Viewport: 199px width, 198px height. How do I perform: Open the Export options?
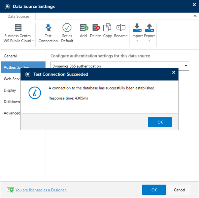pyautogui.click(x=149, y=33)
